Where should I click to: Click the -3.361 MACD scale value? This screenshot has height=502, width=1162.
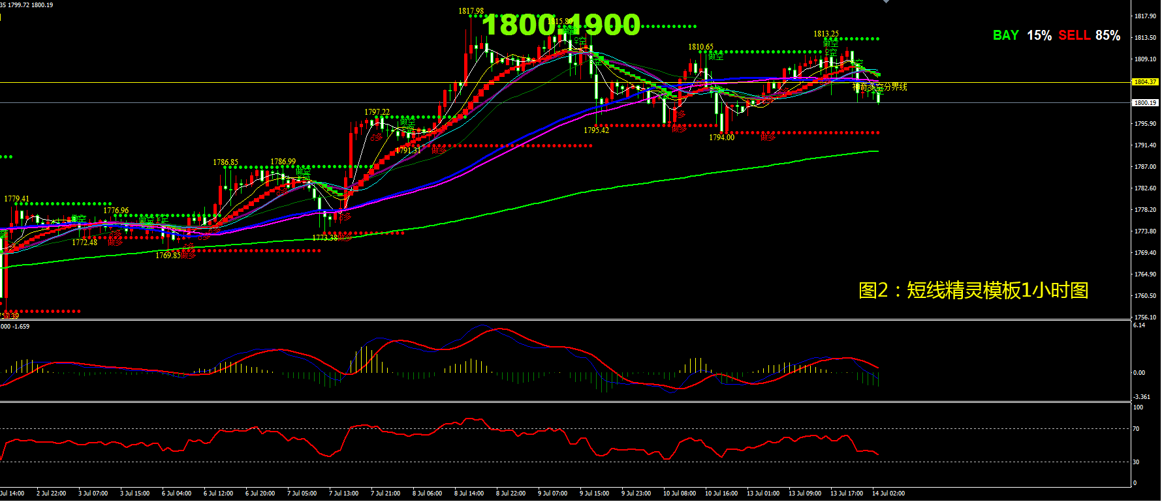pyautogui.click(x=1142, y=397)
